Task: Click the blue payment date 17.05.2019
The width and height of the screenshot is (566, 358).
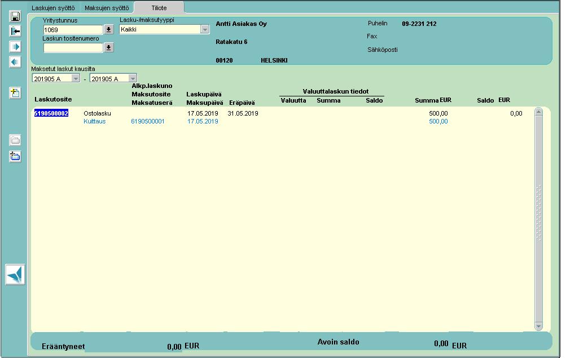Action: coord(203,122)
